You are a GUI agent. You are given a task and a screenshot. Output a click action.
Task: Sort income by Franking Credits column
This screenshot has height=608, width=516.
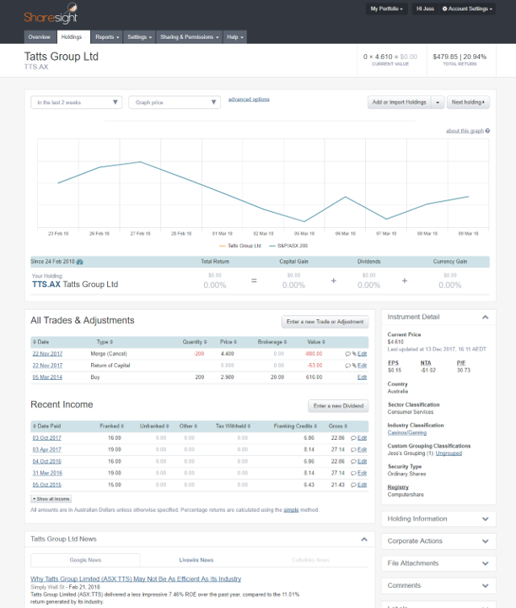click(x=295, y=426)
